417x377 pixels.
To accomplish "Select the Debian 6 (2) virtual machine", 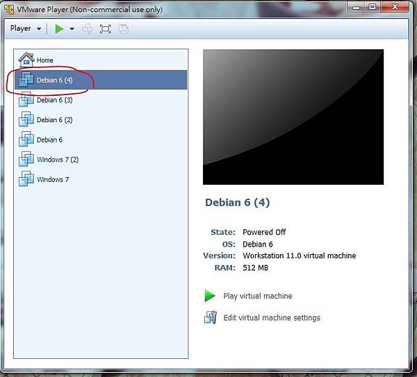I will (x=101, y=120).
